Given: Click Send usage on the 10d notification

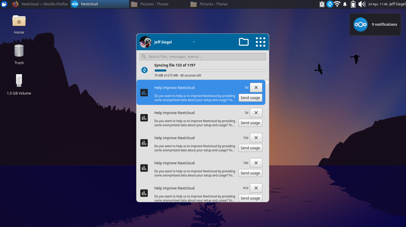Looking at the screenshot, I should (x=250, y=148).
